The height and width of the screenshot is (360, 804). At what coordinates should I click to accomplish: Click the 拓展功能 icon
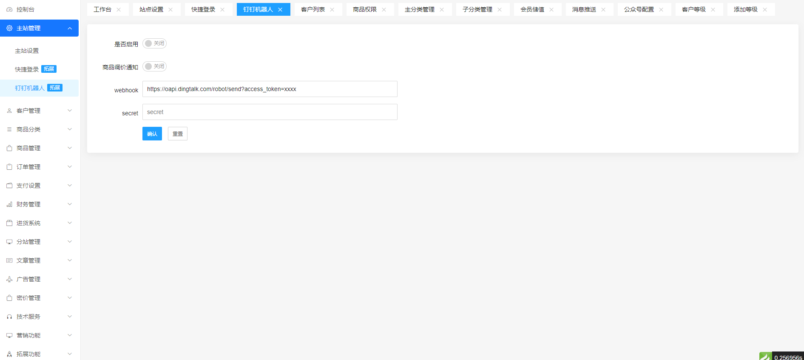coord(9,354)
